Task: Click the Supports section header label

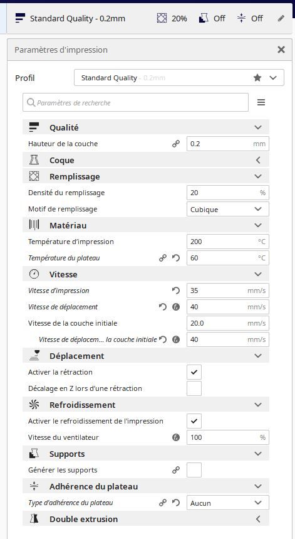Action: [x=67, y=454]
